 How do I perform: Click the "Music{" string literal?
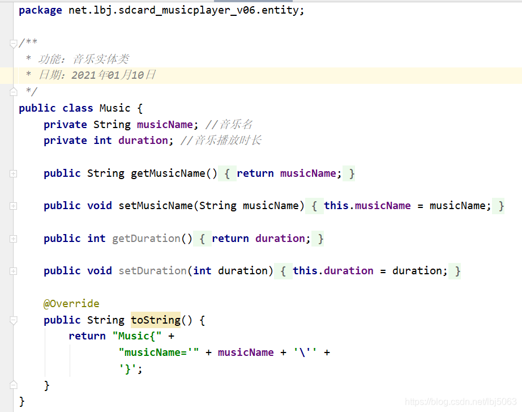coord(137,336)
